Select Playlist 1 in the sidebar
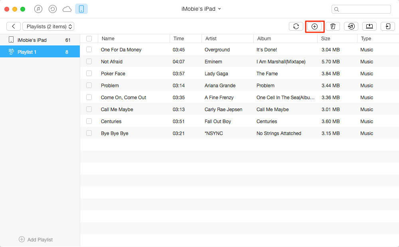This screenshot has width=399, height=247. 40,52
